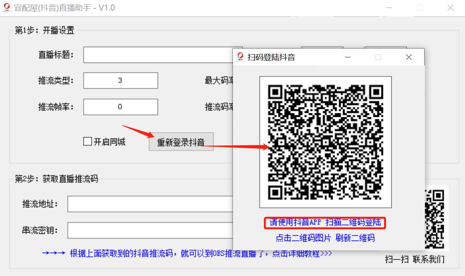Click 请使用抖音APP 扫描二维码登陆 text
This screenshot has width=465, height=276.
325,222
